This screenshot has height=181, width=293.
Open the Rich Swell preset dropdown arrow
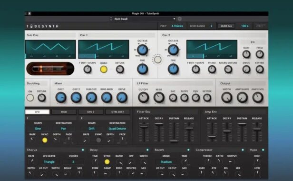coord(174,19)
